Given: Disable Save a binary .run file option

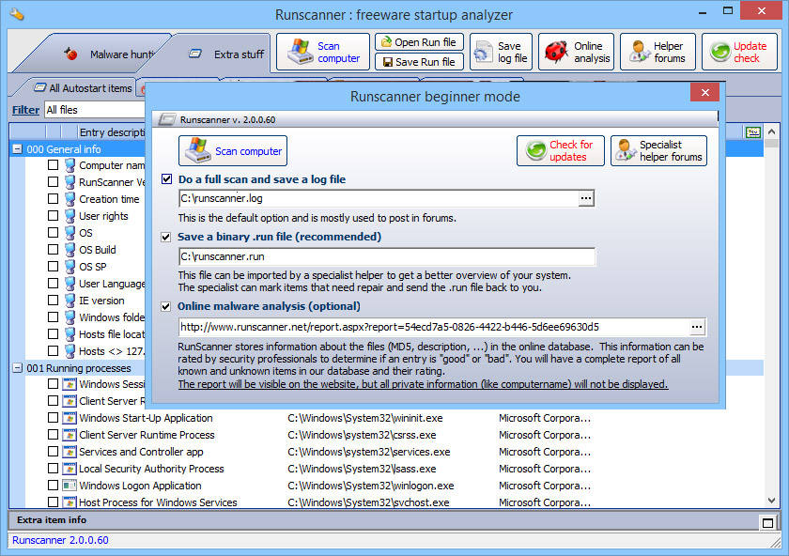Looking at the screenshot, I should (166, 238).
